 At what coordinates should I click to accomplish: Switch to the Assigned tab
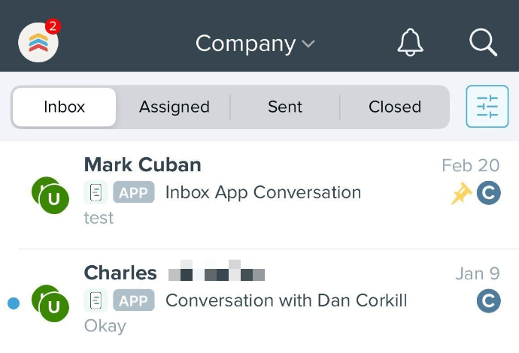pyautogui.click(x=175, y=107)
